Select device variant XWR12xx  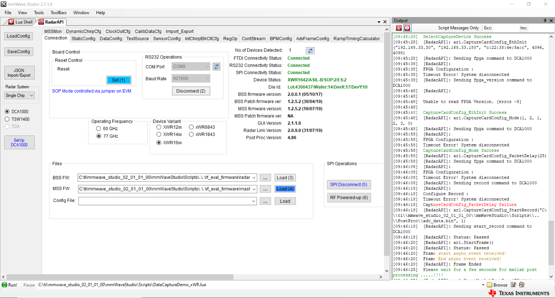point(159,127)
